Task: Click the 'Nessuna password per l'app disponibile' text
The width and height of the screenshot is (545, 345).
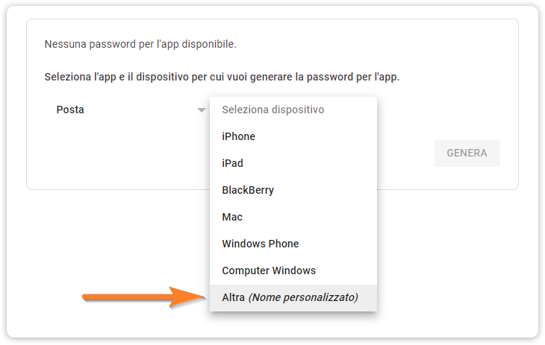Action: (140, 44)
